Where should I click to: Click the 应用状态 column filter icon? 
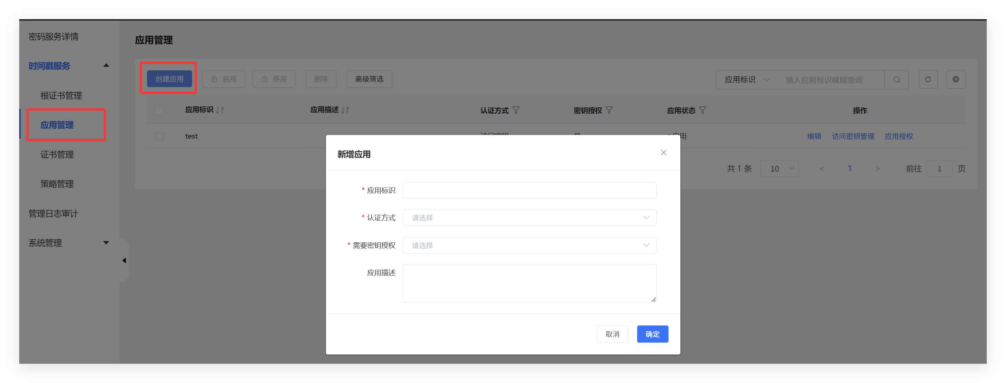(702, 110)
